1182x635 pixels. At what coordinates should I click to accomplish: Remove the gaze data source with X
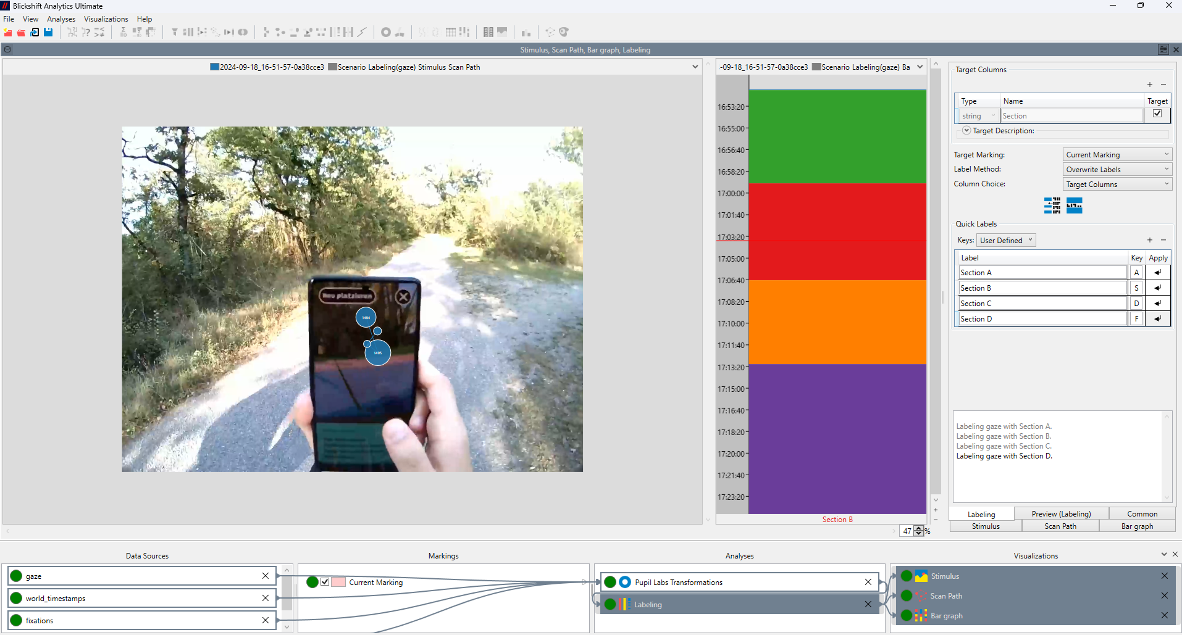tap(266, 576)
